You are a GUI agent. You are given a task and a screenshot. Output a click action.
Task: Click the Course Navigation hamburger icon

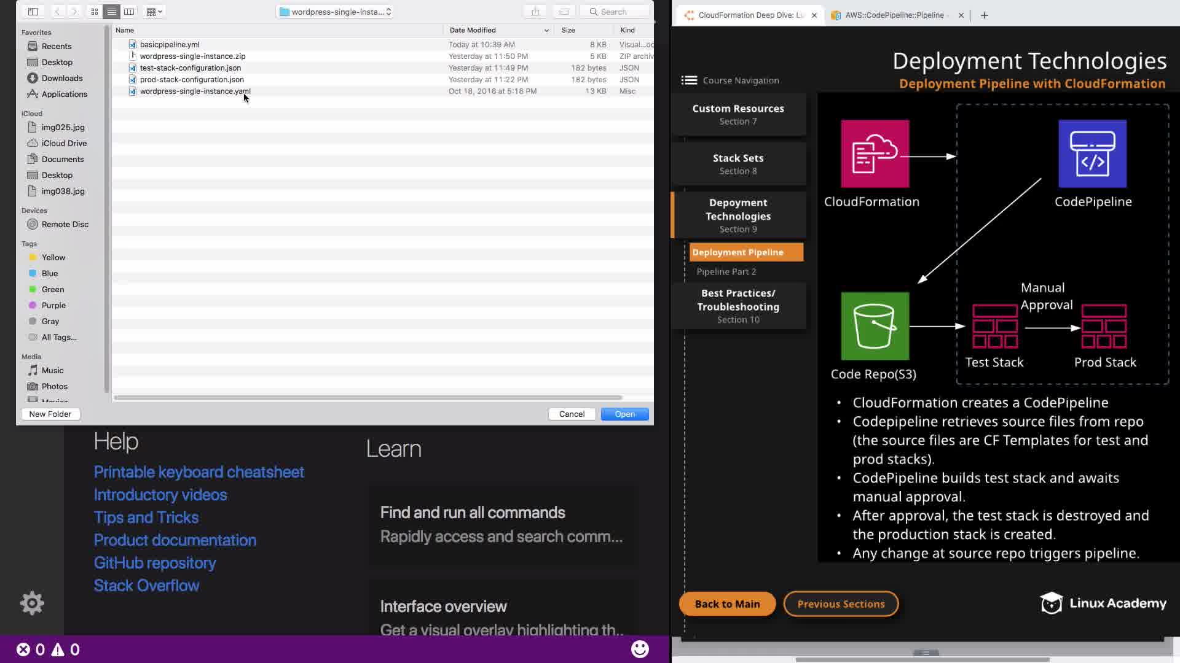tap(689, 80)
